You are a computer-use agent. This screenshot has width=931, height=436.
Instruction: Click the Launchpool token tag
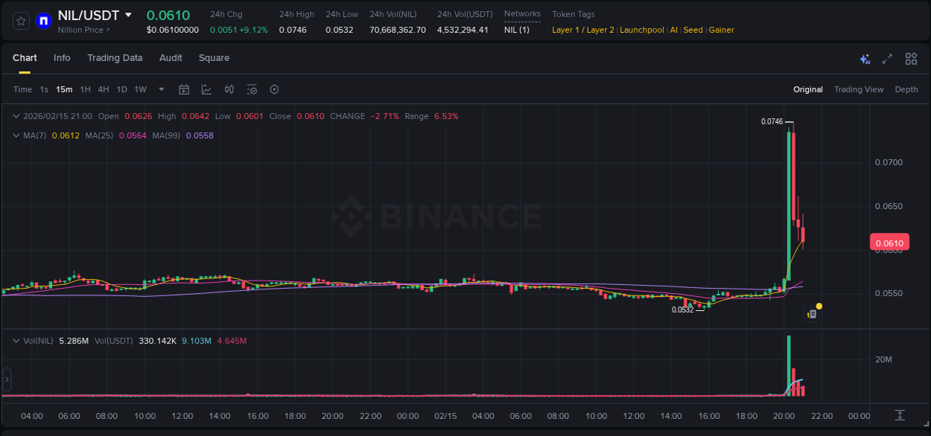tap(641, 30)
